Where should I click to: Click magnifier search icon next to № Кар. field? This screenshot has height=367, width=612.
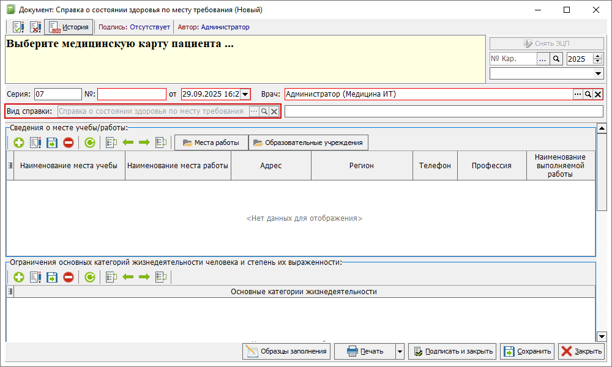[x=556, y=59]
